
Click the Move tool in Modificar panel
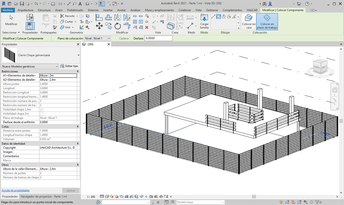click(99, 26)
